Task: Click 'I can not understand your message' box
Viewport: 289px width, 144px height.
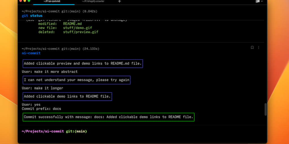Action: (x=76, y=80)
